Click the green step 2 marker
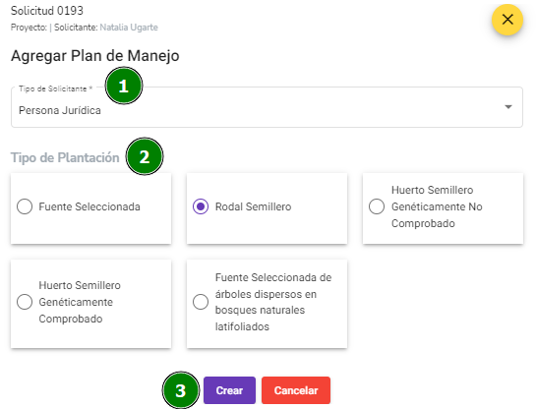 145,156
